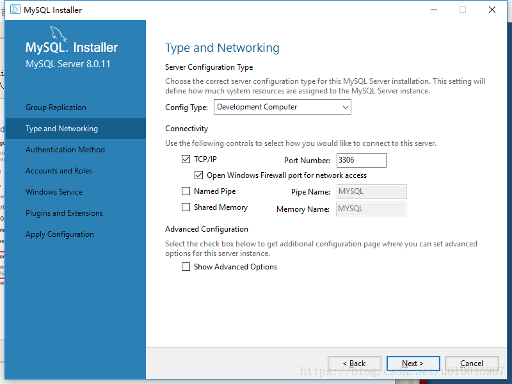Click the 'Advanced Configuration' heading
Image resolution: width=512 pixels, height=384 pixels.
pos(207,229)
